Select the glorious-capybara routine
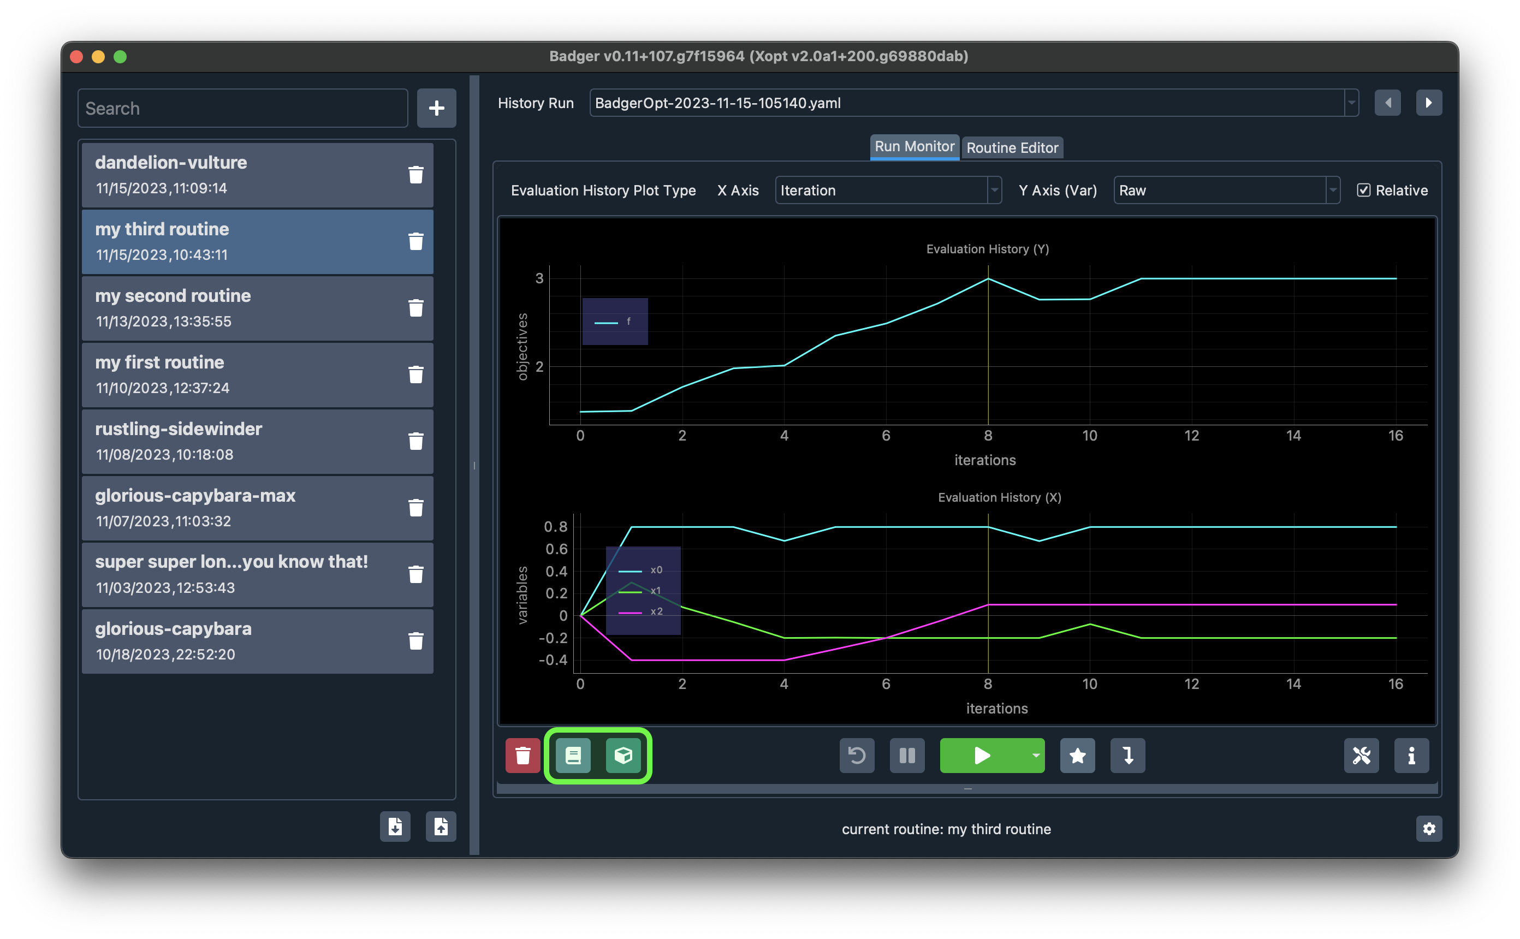This screenshot has height=939, width=1520. [257, 641]
